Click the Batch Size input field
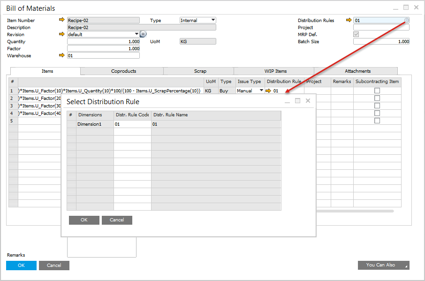 [381, 41]
